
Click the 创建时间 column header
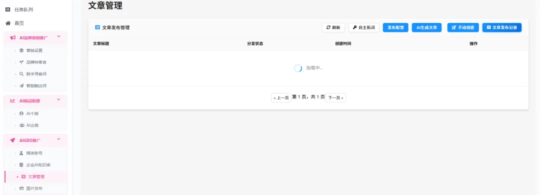pyautogui.click(x=343, y=44)
